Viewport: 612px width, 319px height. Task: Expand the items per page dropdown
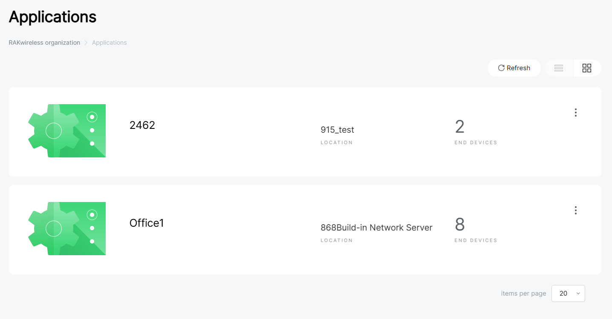(x=568, y=293)
